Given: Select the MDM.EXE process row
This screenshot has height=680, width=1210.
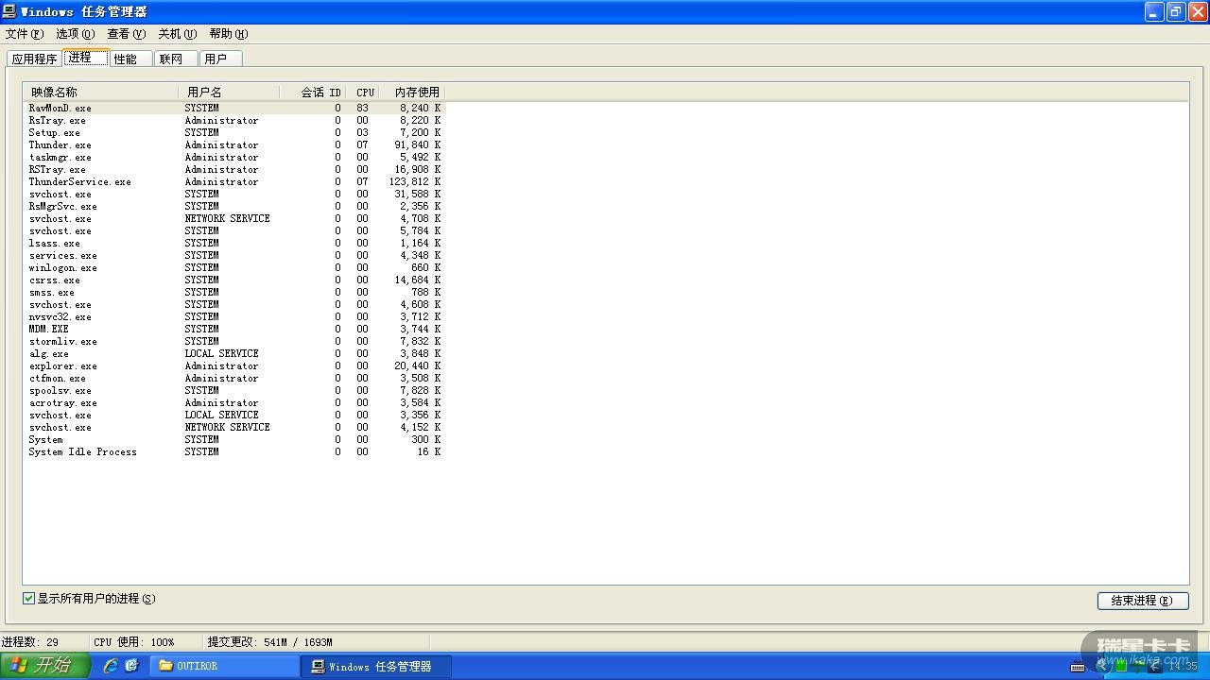Looking at the screenshot, I should 234,330.
